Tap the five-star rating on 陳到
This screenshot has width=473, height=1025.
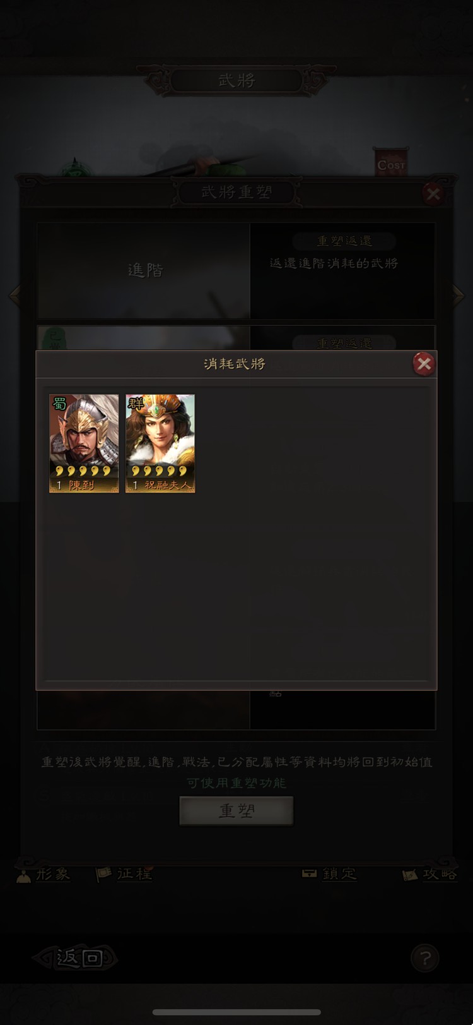(83, 471)
